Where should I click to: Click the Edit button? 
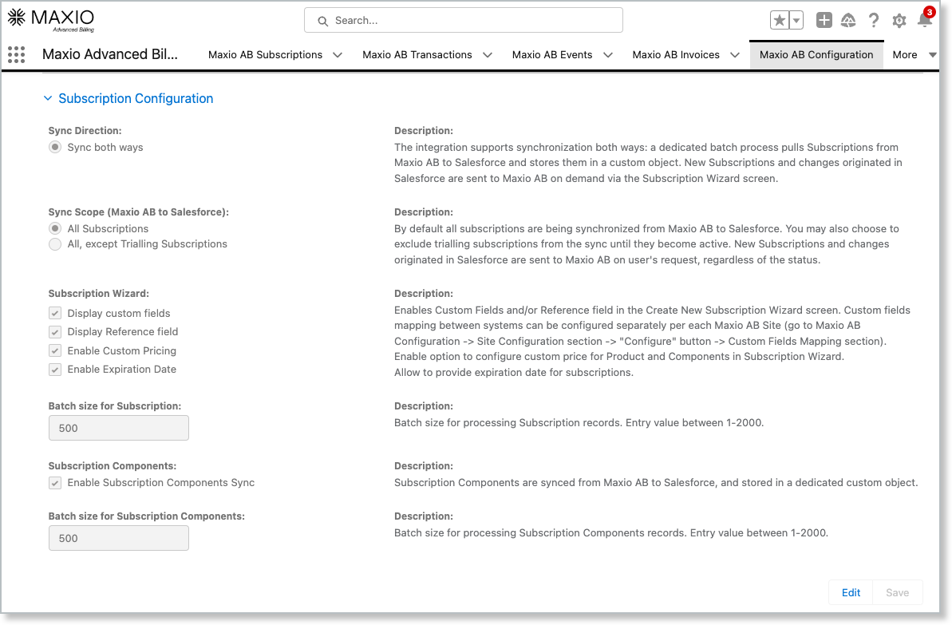coord(851,592)
